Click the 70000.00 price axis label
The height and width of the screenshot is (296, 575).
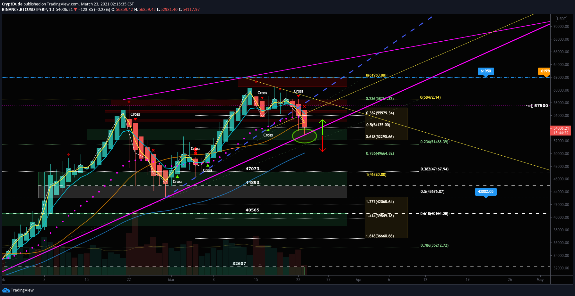tap(561, 27)
